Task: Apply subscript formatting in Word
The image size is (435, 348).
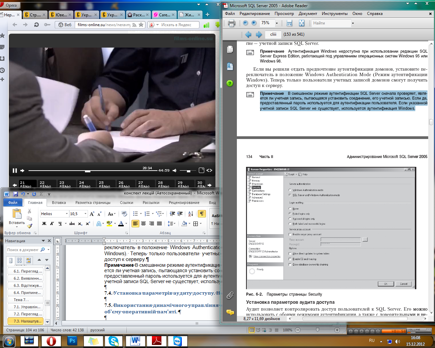Action: point(80,224)
